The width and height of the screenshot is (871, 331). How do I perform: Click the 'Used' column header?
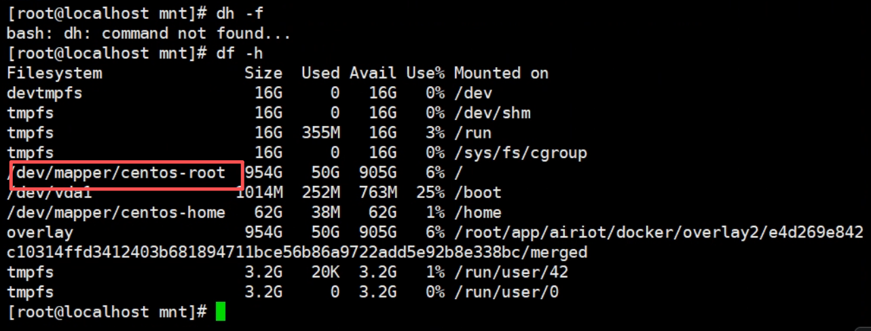[320, 73]
